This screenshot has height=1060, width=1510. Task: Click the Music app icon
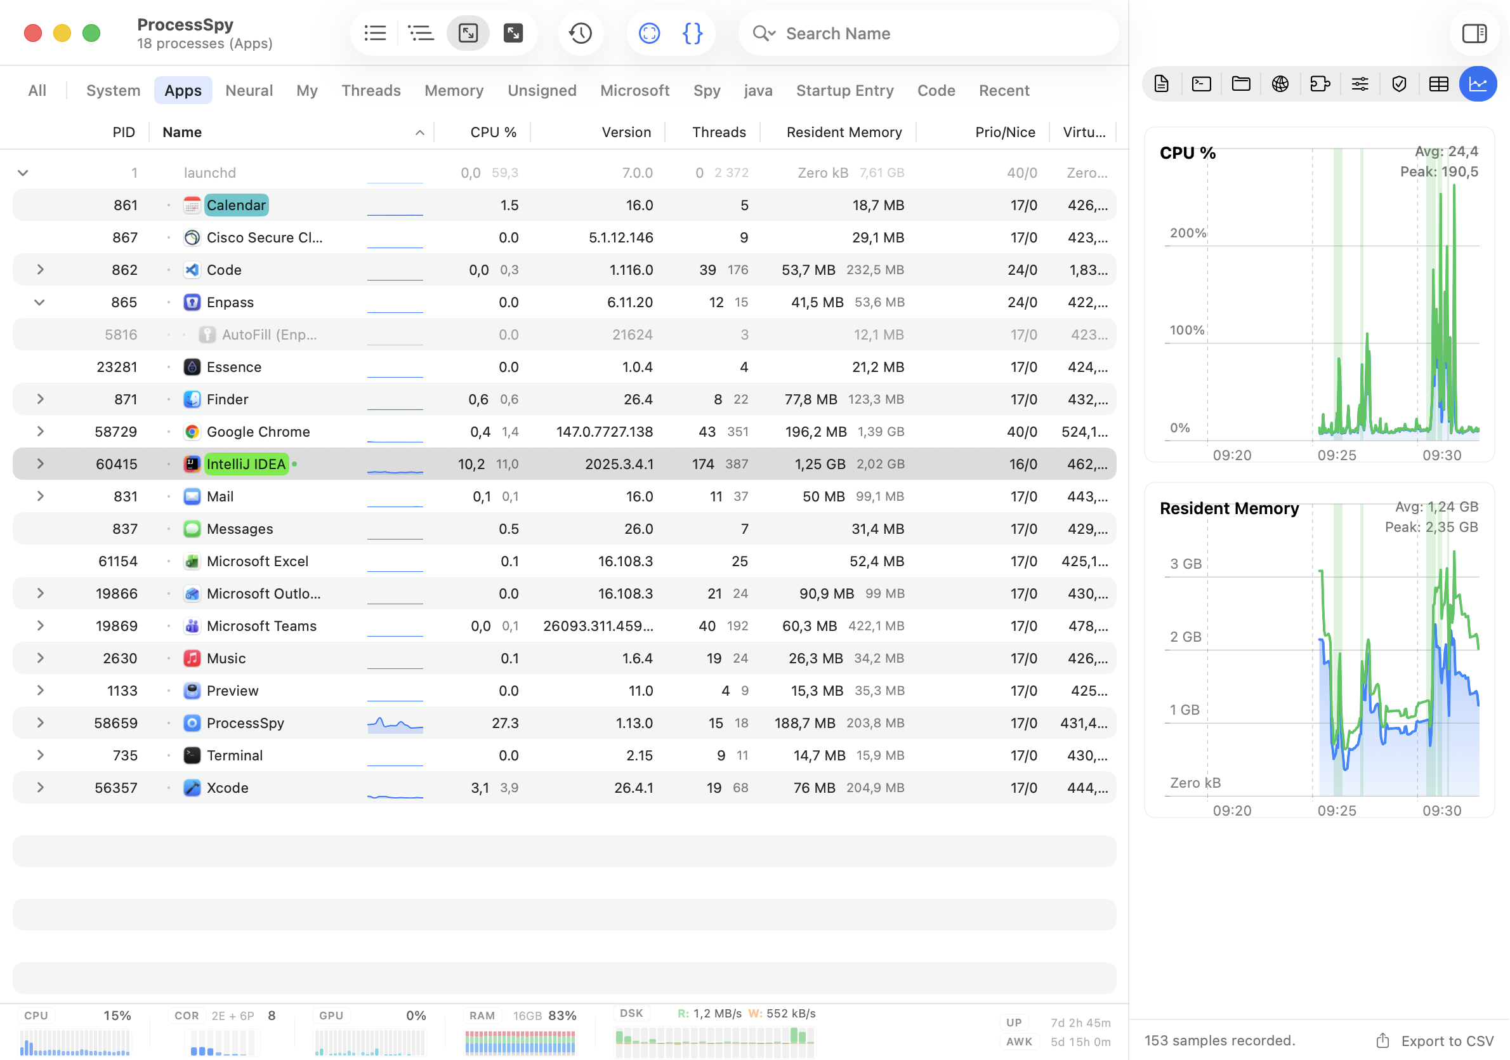tap(192, 659)
